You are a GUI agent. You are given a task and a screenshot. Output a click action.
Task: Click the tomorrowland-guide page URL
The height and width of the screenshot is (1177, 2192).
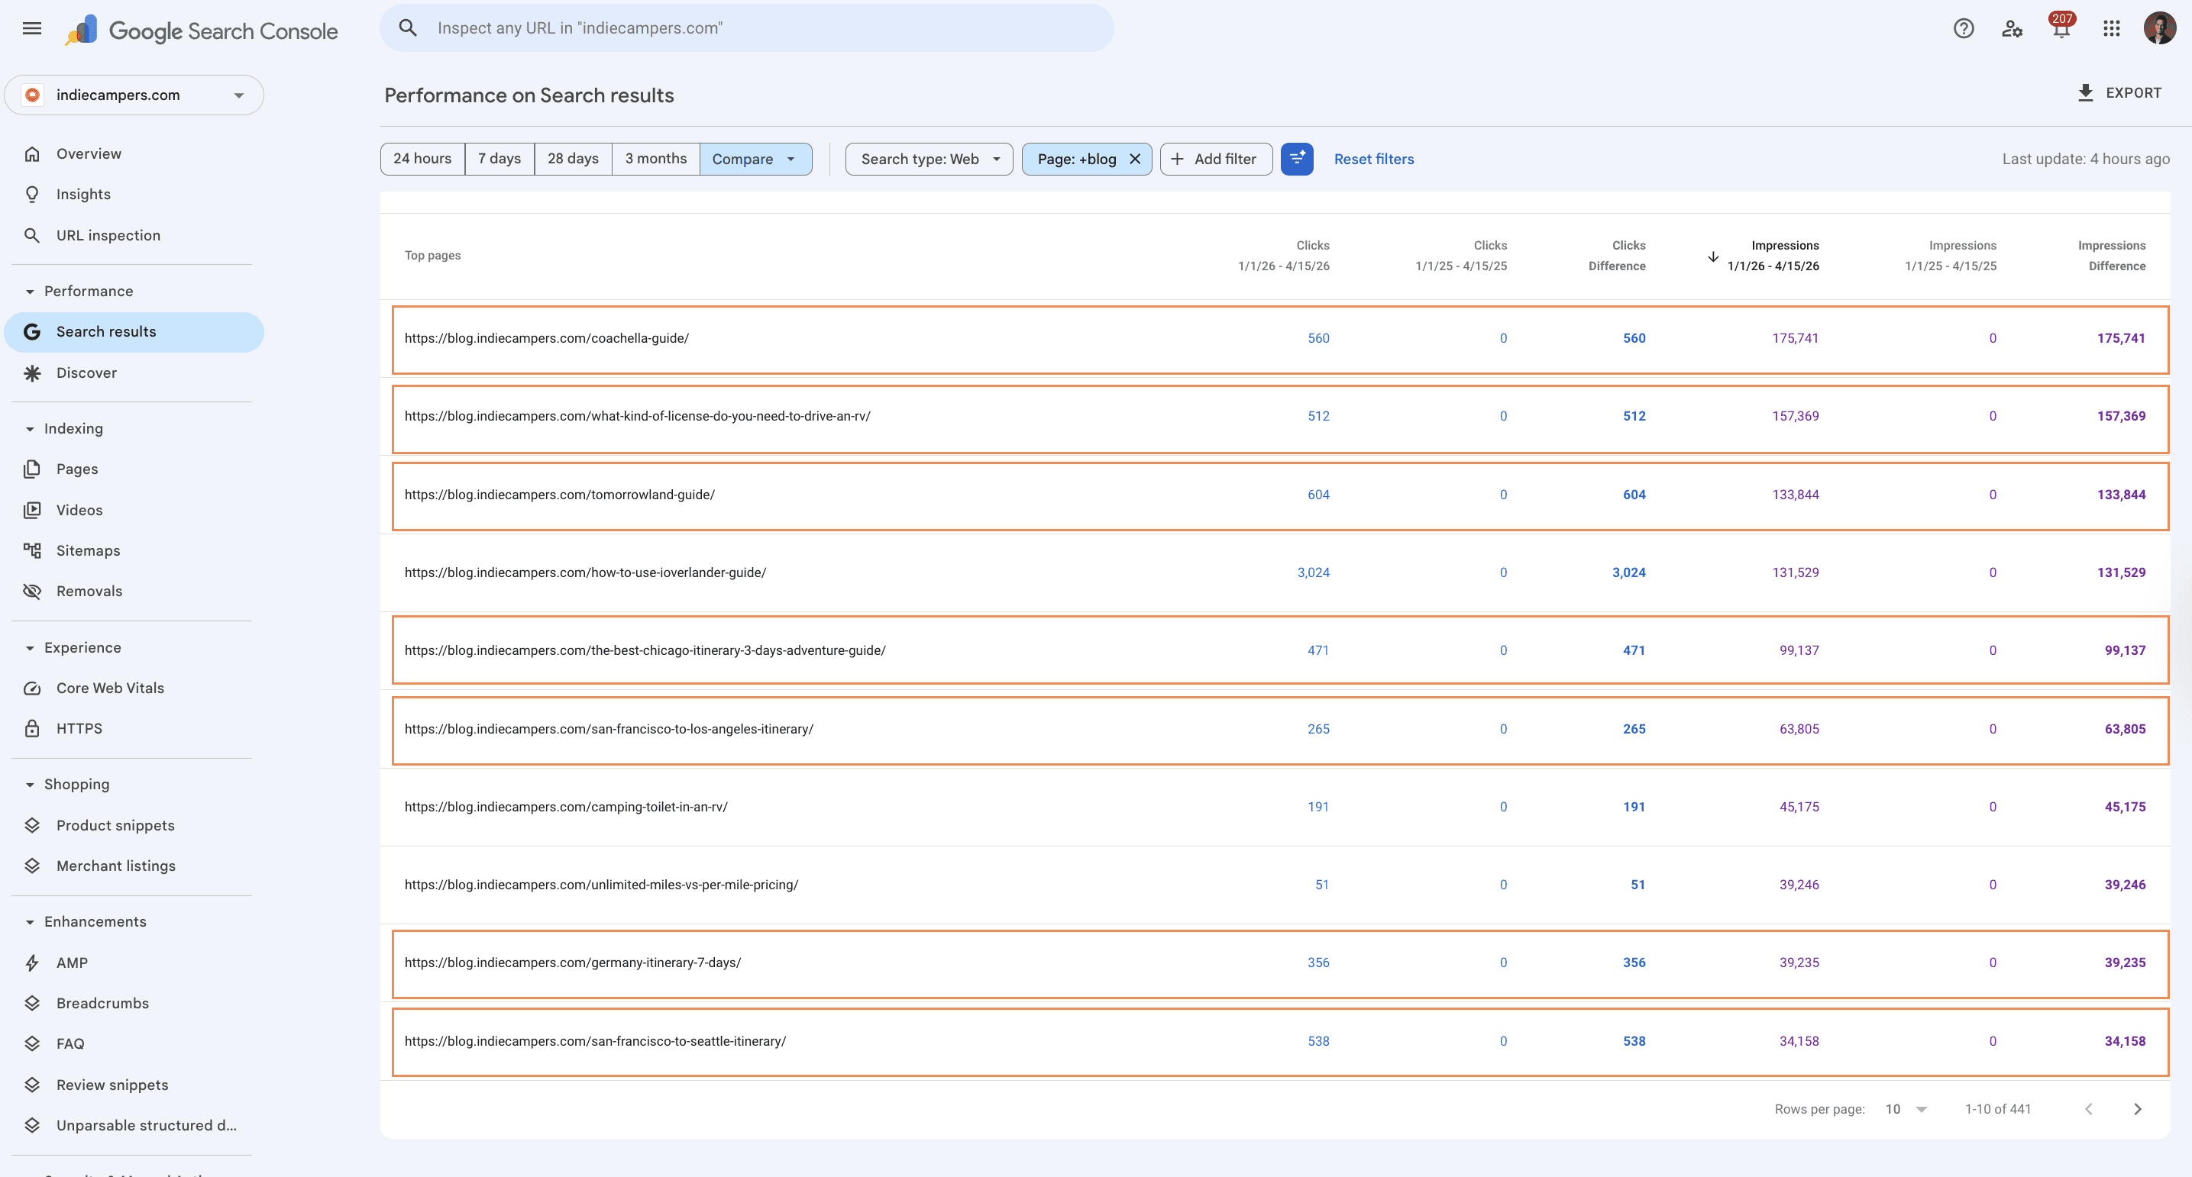tap(559, 495)
